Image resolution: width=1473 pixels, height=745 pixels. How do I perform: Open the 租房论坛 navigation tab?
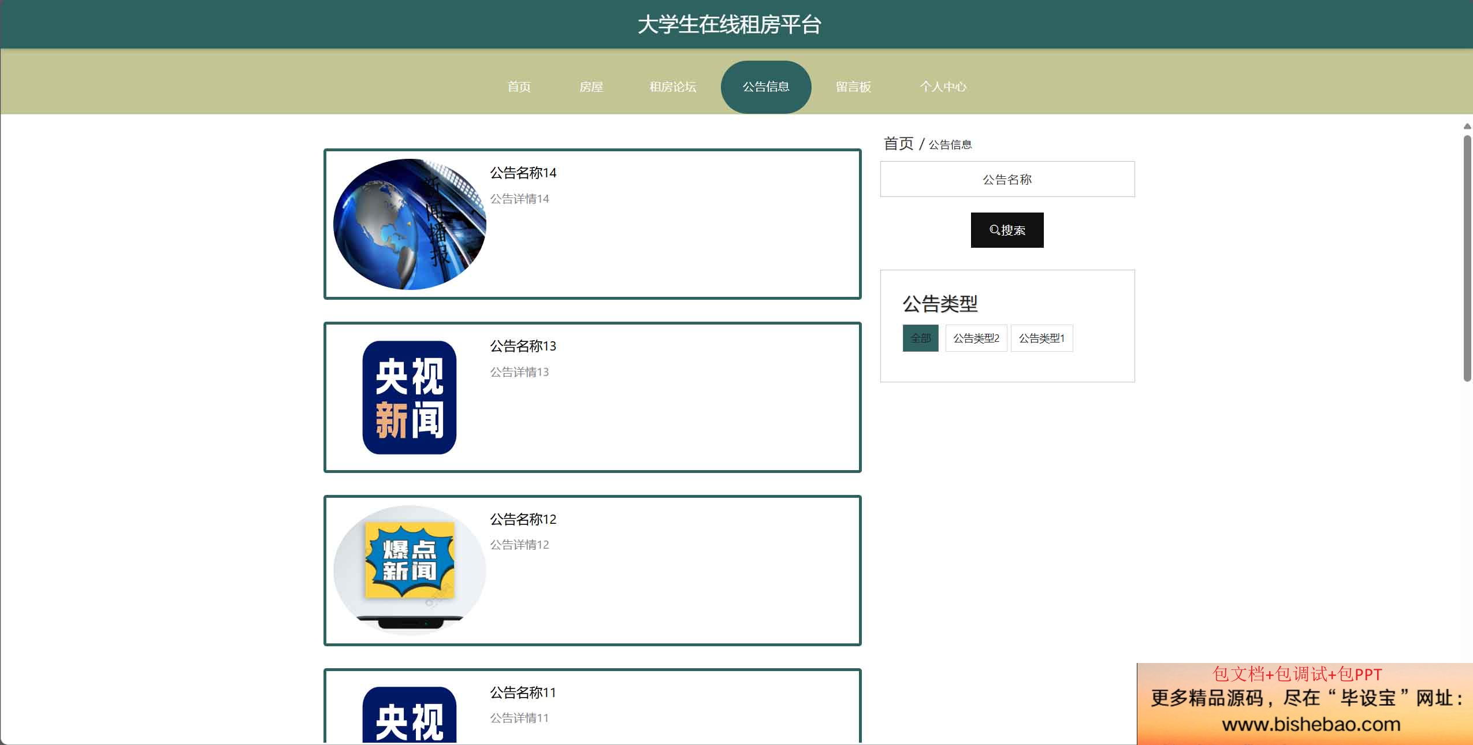point(672,87)
